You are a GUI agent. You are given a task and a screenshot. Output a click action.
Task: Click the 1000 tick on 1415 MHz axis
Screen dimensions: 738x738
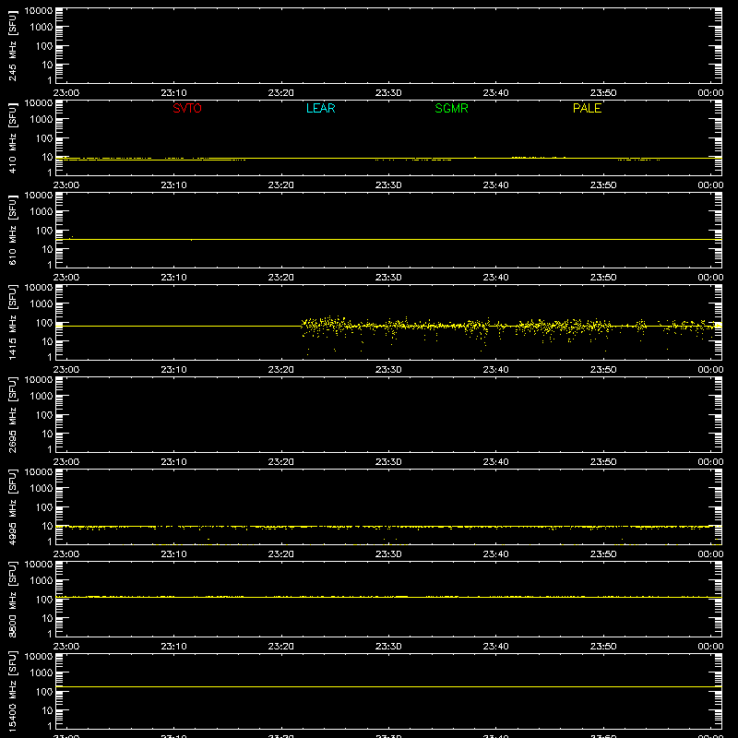[42, 304]
